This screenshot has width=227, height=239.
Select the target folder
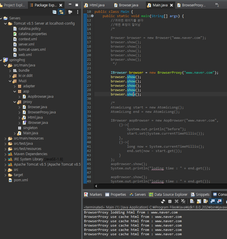point(18,175)
